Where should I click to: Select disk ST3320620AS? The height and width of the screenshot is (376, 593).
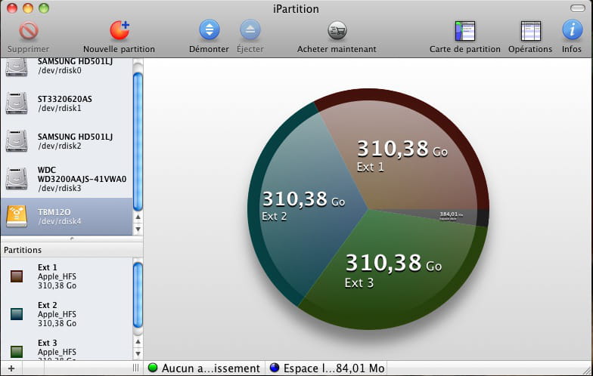tap(67, 103)
